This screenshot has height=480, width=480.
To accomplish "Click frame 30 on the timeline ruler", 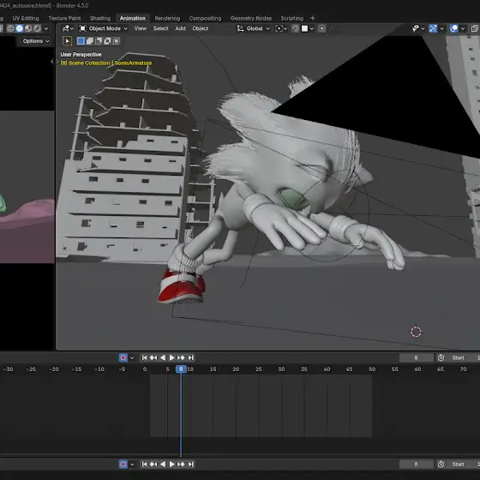I will click(281, 369).
